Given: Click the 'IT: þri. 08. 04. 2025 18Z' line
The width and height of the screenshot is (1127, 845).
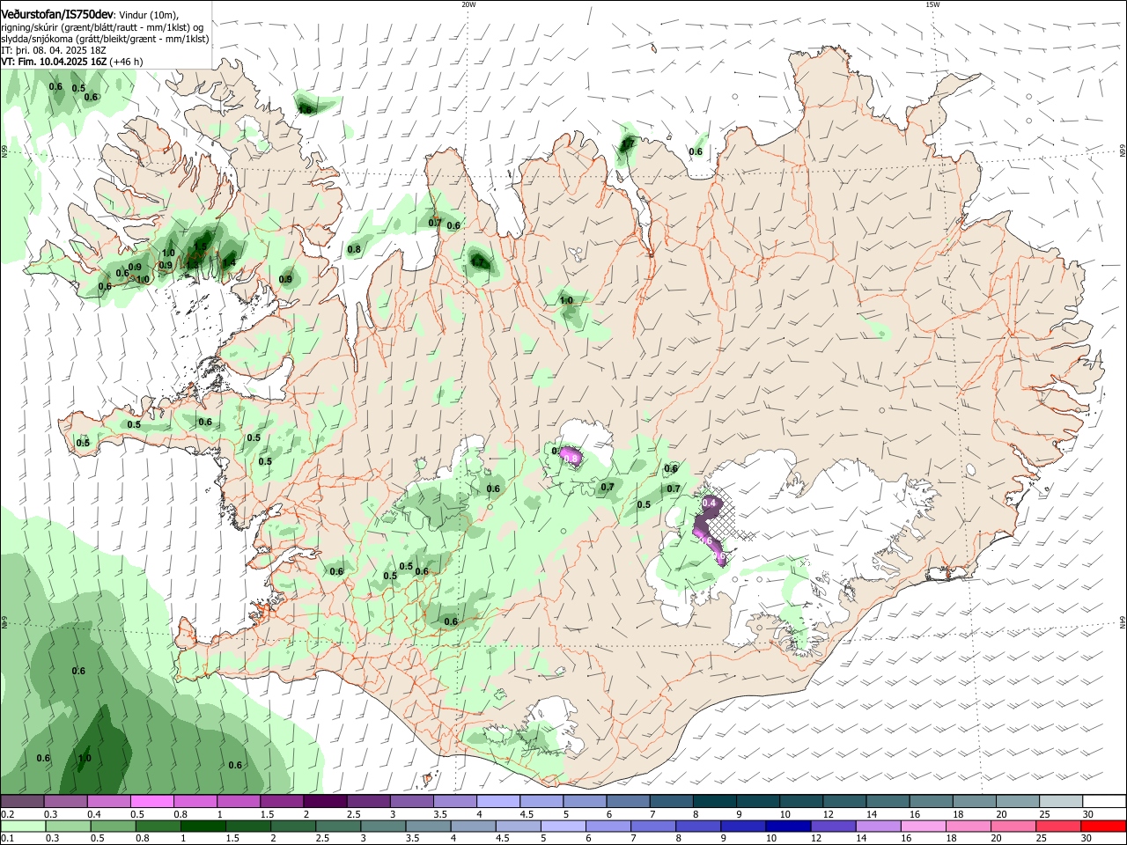Looking at the screenshot, I should [x=54, y=50].
